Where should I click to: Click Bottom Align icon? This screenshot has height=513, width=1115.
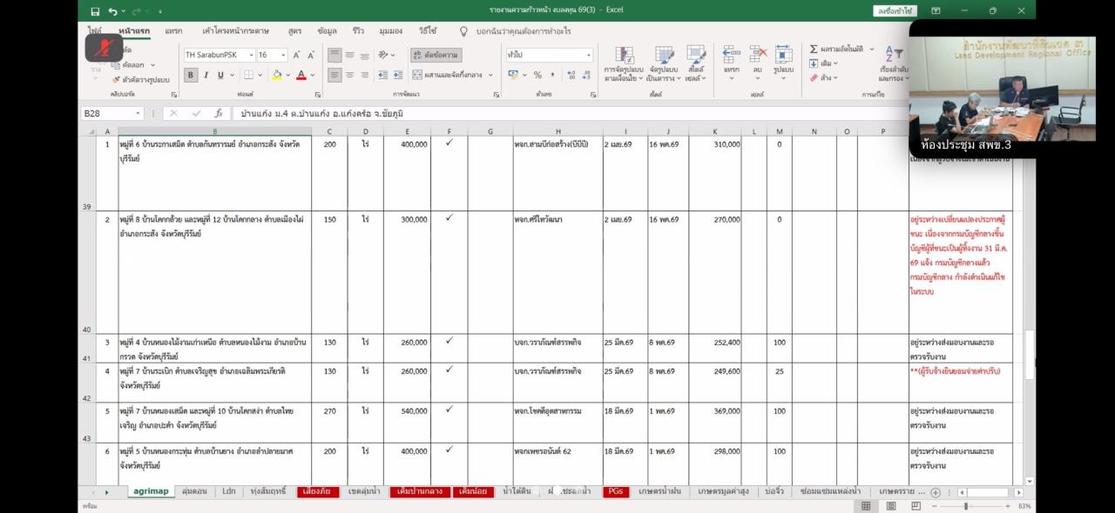[x=365, y=55]
